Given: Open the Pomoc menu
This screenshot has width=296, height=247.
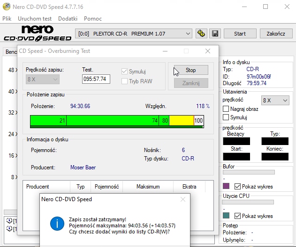Looking at the screenshot, I should pos(93,19).
